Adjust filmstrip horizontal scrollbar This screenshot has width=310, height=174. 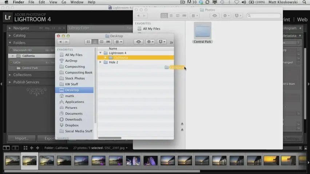102,171
